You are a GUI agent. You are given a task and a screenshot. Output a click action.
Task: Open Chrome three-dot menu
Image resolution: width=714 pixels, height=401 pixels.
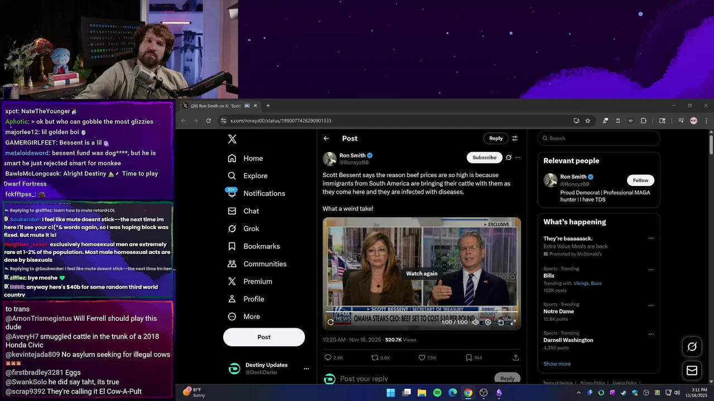pos(706,120)
